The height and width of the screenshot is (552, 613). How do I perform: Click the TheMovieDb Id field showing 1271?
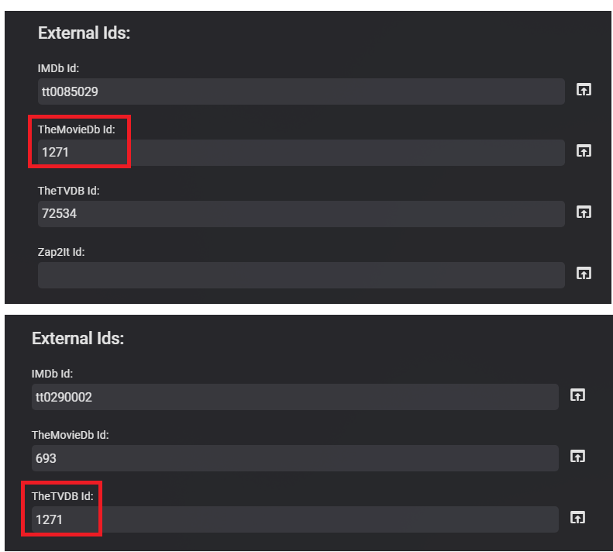(301, 153)
